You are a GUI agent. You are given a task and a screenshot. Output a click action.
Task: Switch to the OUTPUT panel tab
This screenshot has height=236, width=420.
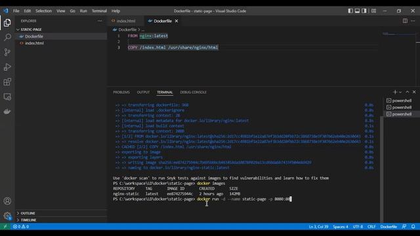143,92
